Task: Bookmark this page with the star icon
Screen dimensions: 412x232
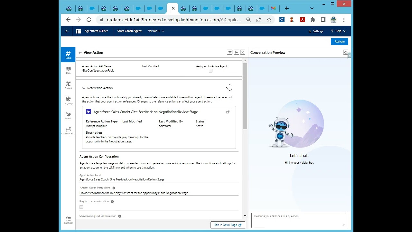Action: click(x=269, y=20)
